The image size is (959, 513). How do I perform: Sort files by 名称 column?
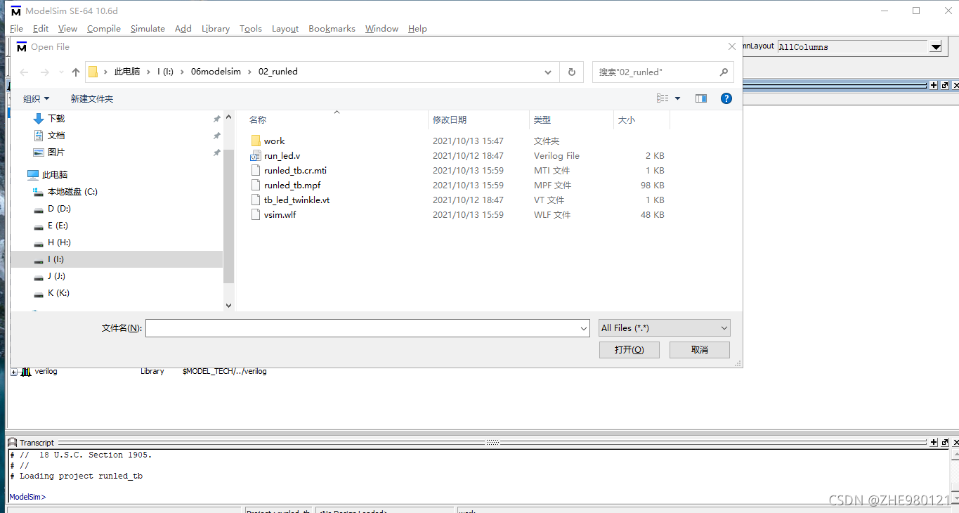258,120
